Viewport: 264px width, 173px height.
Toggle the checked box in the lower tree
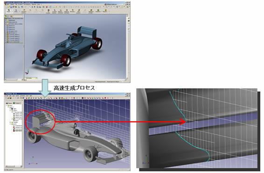click(x=14, y=119)
